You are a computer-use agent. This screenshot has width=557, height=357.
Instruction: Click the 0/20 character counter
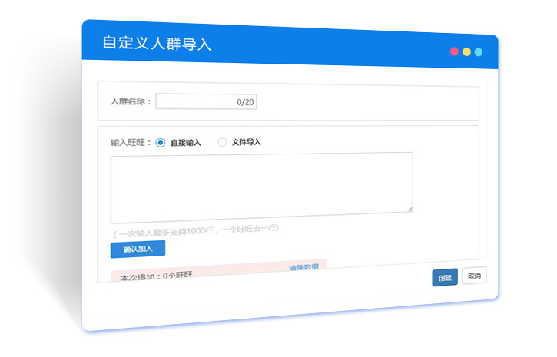(x=245, y=101)
